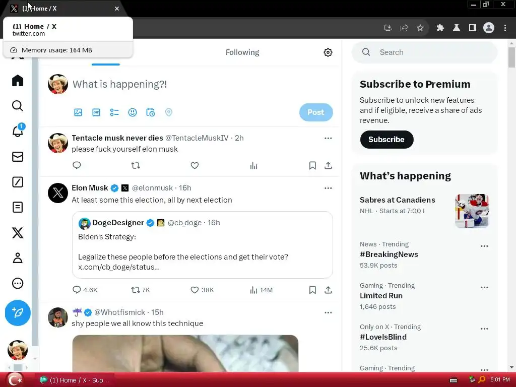Open browser profile avatar icon
516x387 pixels.
tap(489, 28)
